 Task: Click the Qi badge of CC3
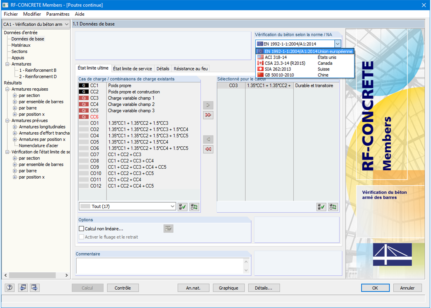(x=84, y=98)
